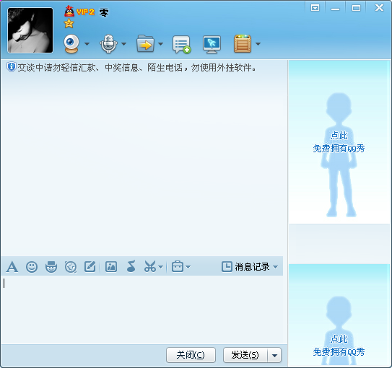Image resolution: width=392 pixels, height=368 pixels.
Task: Choose an emoticon from the smiley icon
Action: [x=32, y=267]
